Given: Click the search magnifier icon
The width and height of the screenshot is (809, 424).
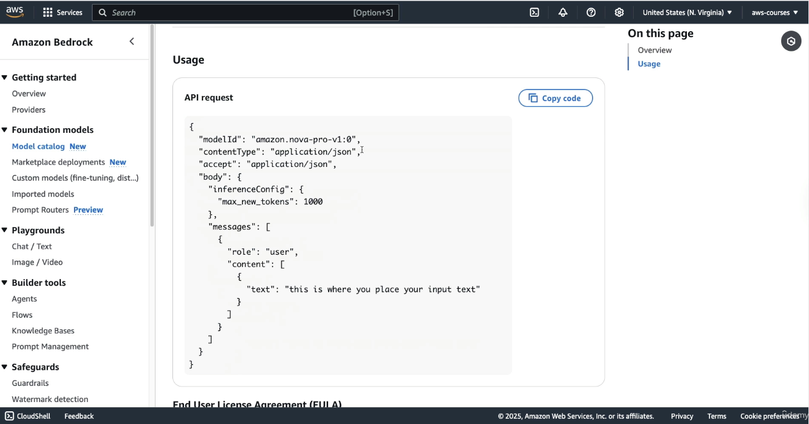Looking at the screenshot, I should (x=102, y=12).
